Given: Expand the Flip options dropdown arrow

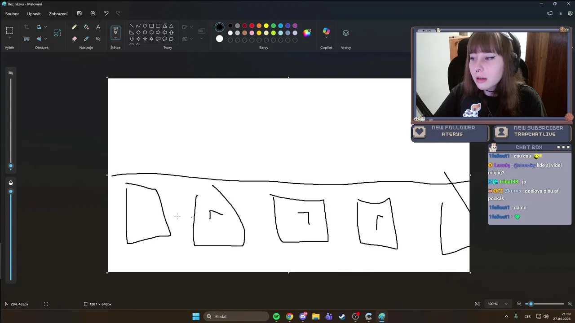Looking at the screenshot, I should pyautogui.click(x=45, y=39).
